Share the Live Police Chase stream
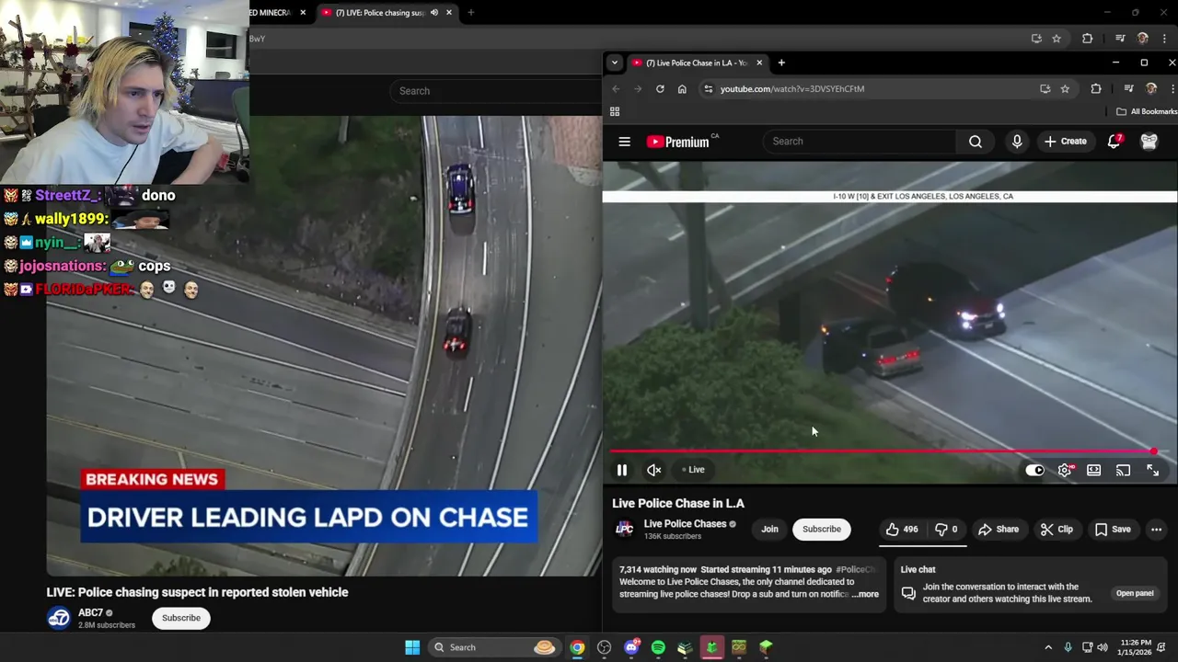 (x=999, y=530)
